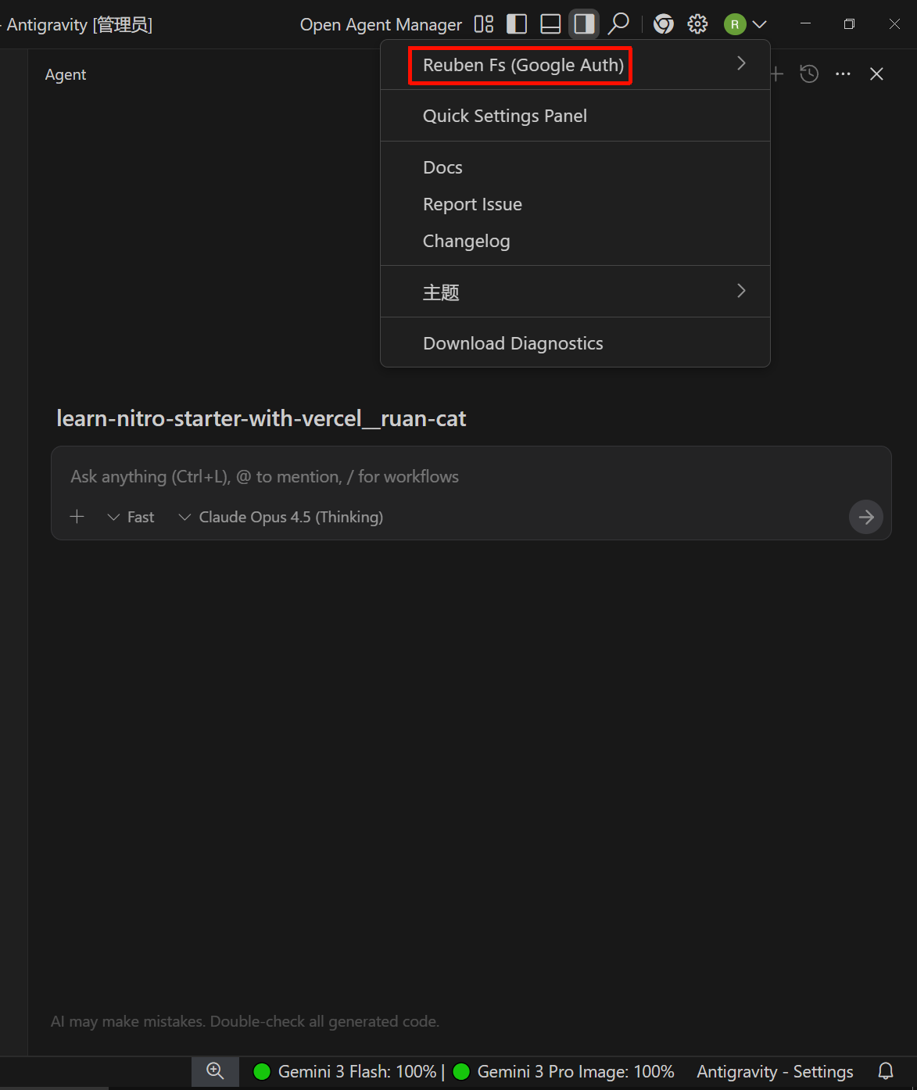Toggle the primary side bar

click(517, 24)
